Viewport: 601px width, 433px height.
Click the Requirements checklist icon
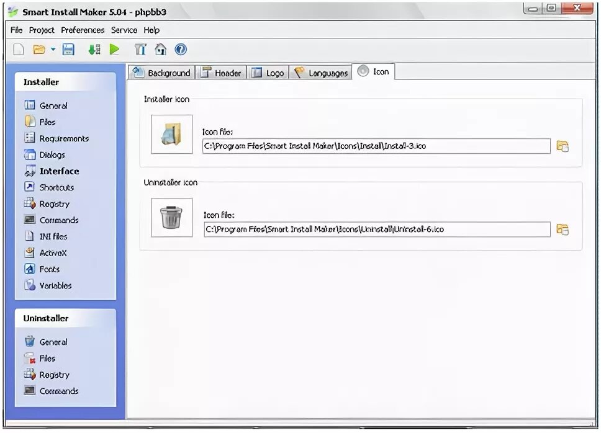point(30,138)
